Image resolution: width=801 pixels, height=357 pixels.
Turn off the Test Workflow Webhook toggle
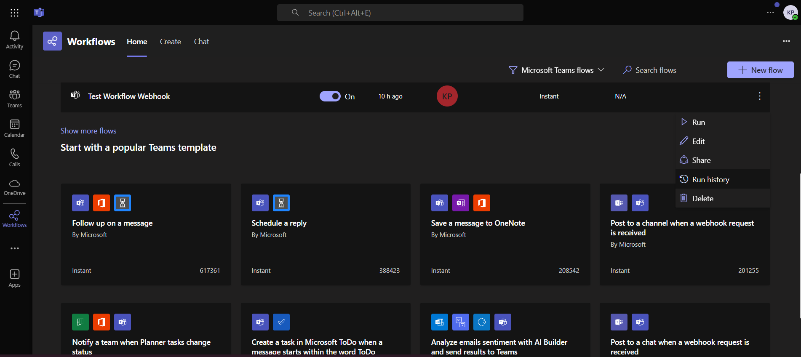[x=330, y=96]
